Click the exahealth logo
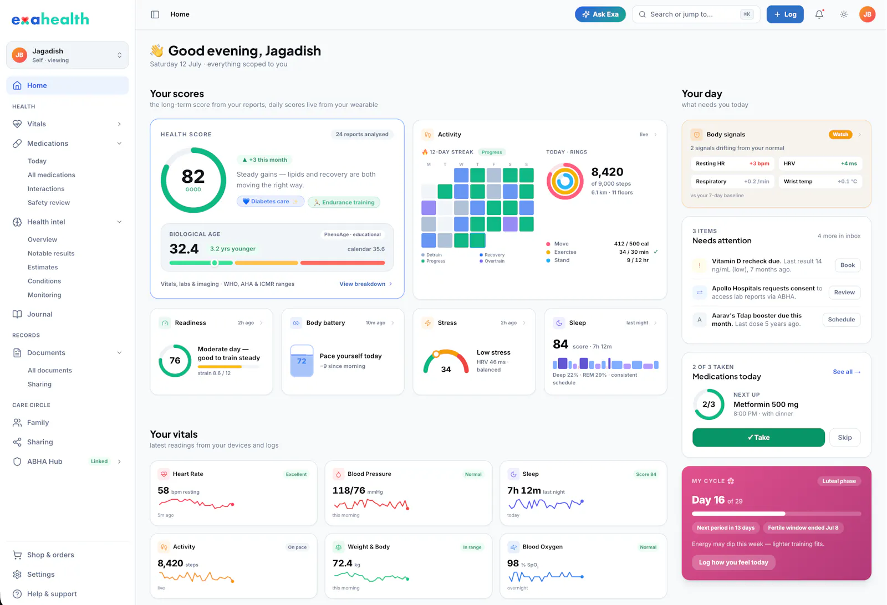This screenshot has height=605, width=887. [50, 19]
